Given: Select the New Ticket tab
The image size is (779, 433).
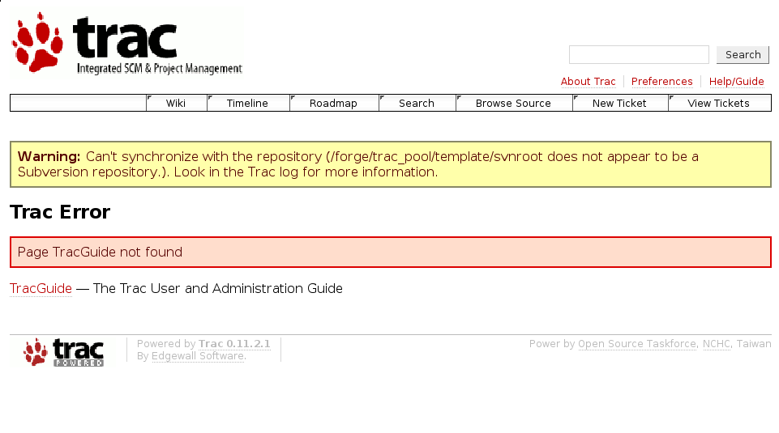Looking at the screenshot, I should [x=620, y=103].
